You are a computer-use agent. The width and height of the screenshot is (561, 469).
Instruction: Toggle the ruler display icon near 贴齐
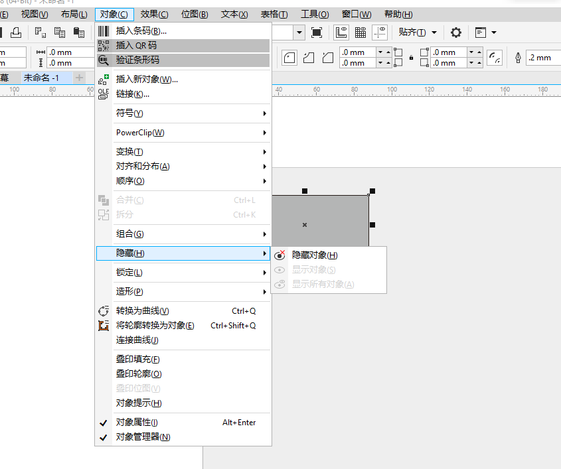[340, 33]
